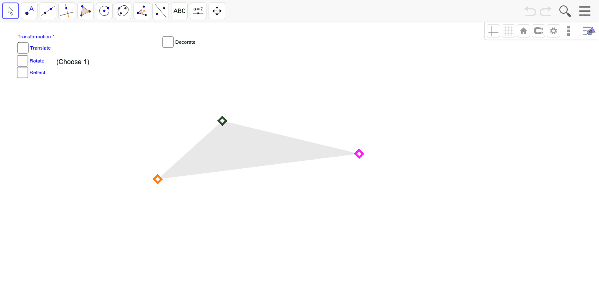Enable the Decorate checkbox

168,42
